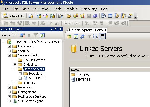Open the Tools menu

tap(58, 9)
